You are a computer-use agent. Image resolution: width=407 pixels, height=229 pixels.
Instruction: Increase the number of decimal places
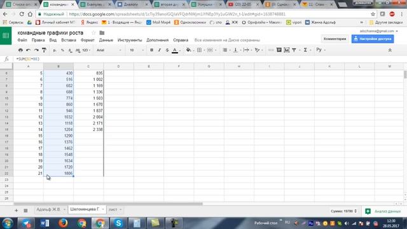click(x=78, y=50)
